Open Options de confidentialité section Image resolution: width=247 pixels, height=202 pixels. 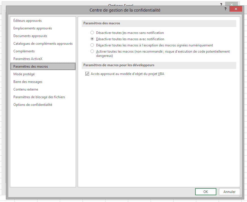pos(43,105)
